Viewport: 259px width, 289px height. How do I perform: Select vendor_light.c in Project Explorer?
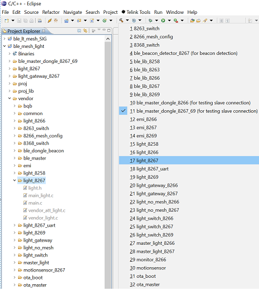[x=43, y=218]
